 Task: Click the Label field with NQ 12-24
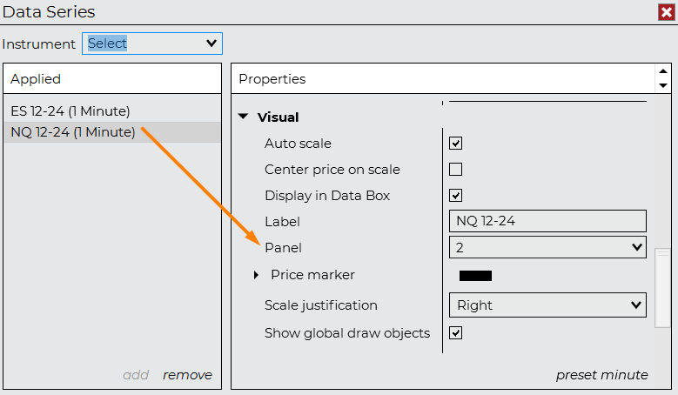pyautogui.click(x=547, y=221)
